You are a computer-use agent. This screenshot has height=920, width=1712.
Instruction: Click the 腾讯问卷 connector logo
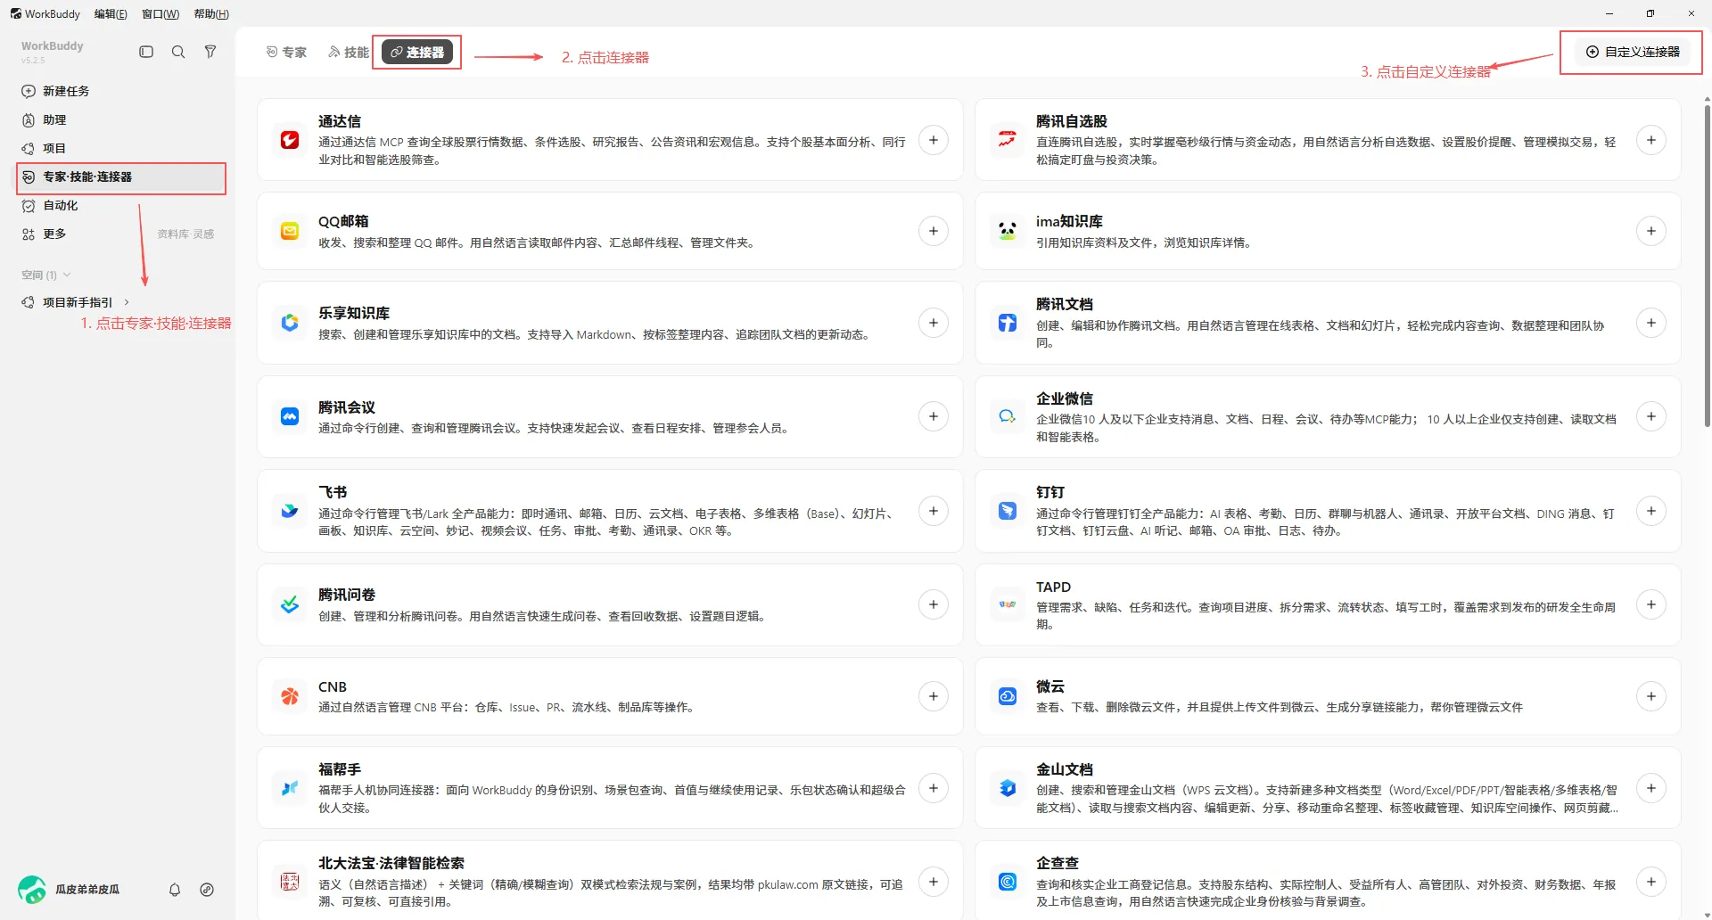tap(290, 604)
